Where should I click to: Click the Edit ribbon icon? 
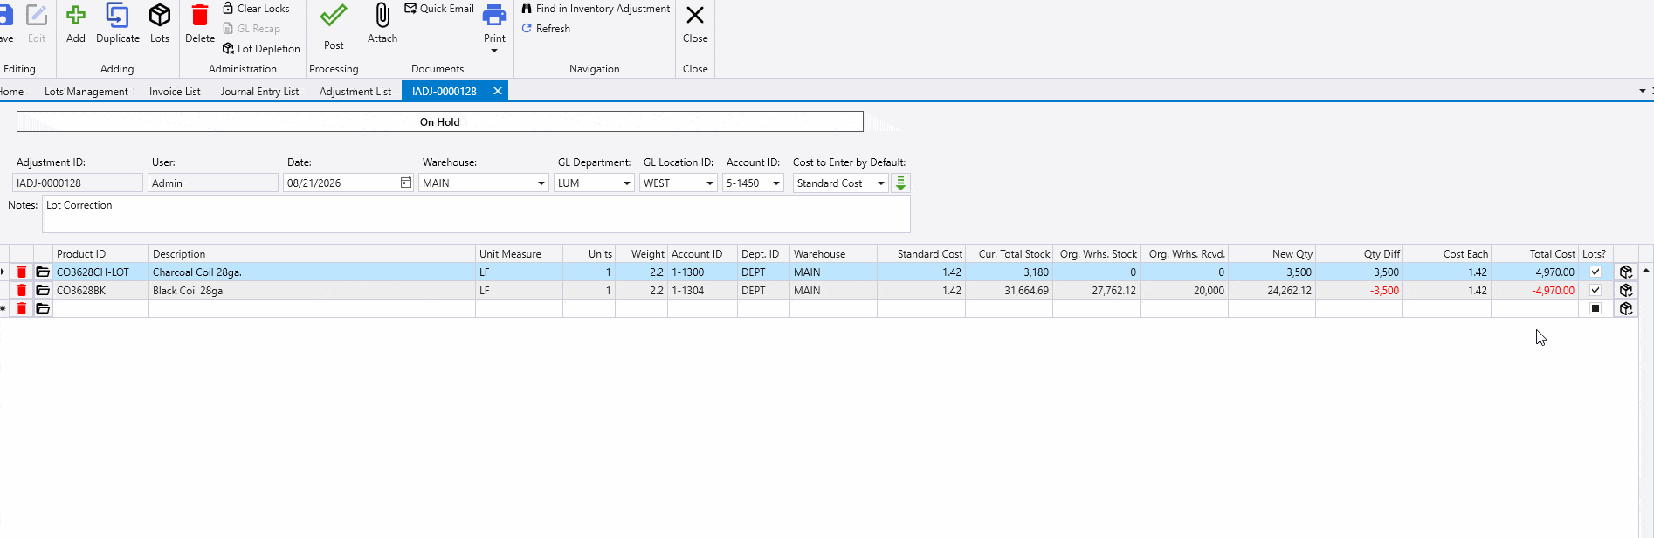coord(37,24)
